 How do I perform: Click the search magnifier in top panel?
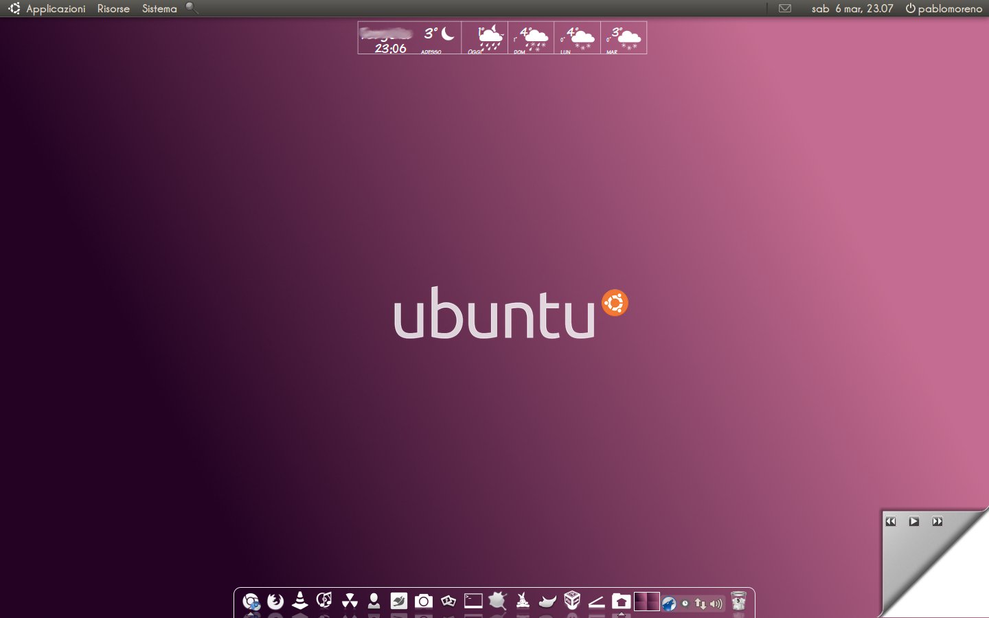192,8
